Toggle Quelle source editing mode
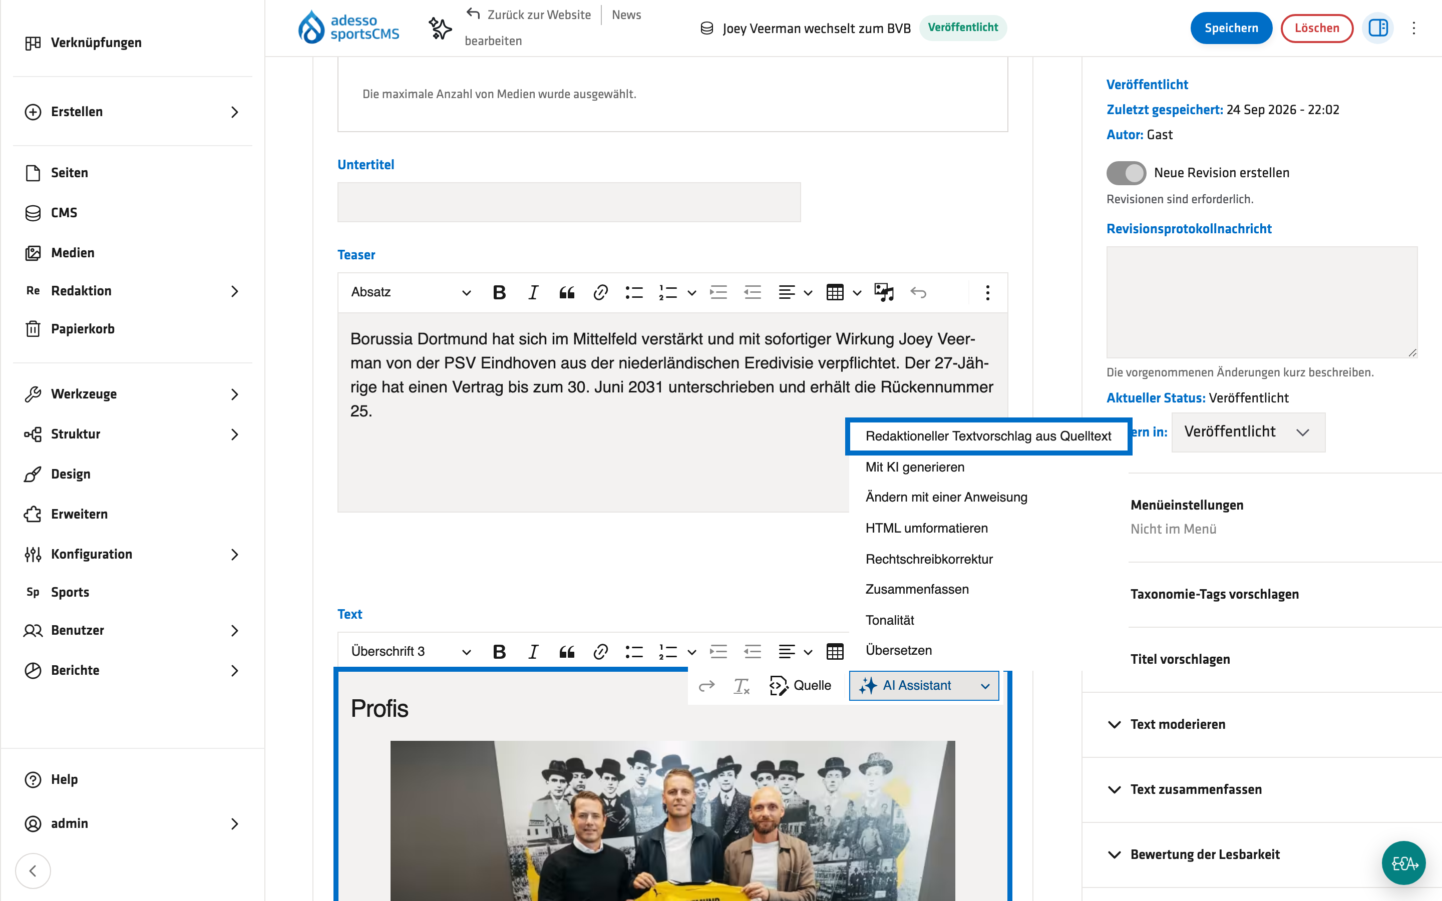The height and width of the screenshot is (901, 1442). (800, 686)
